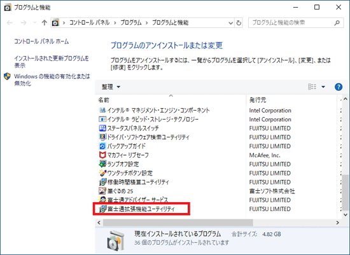Click the バックアップガイド program icon
350x255 pixels.
pos(102,146)
